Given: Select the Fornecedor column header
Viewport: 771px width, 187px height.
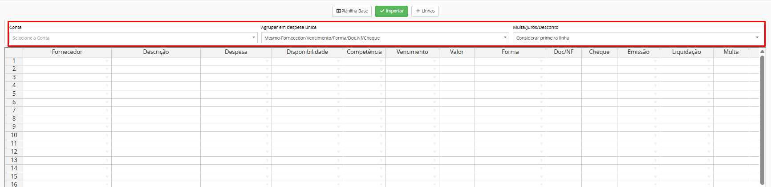Looking at the screenshot, I should tap(67, 52).
